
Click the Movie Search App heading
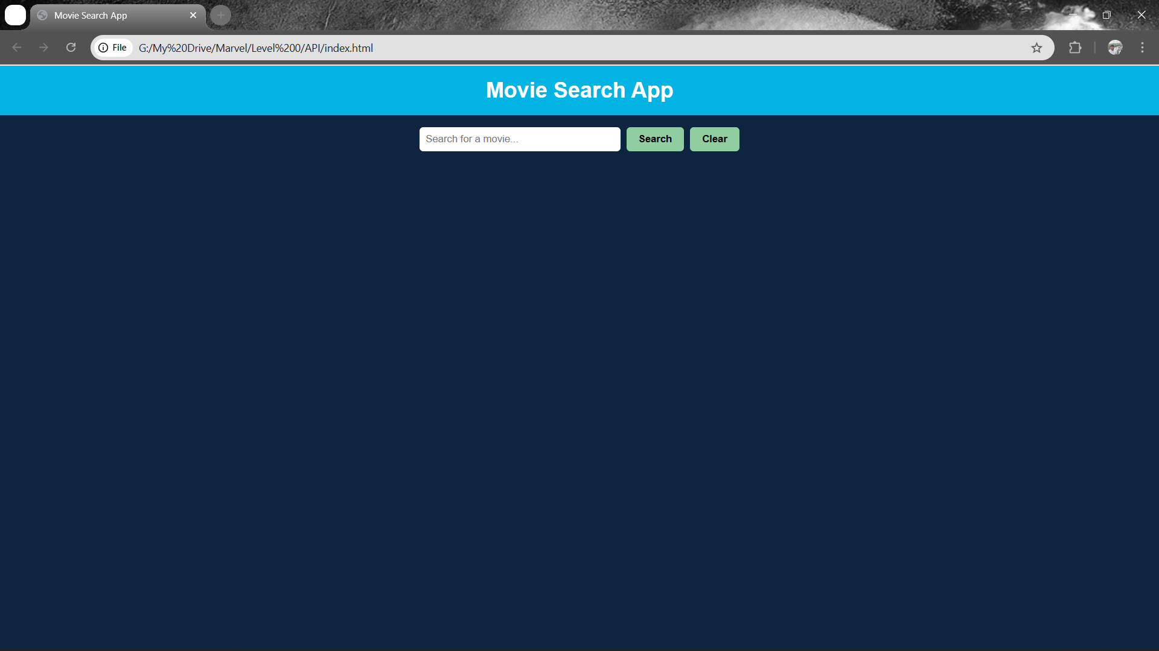tap(579, 90)
